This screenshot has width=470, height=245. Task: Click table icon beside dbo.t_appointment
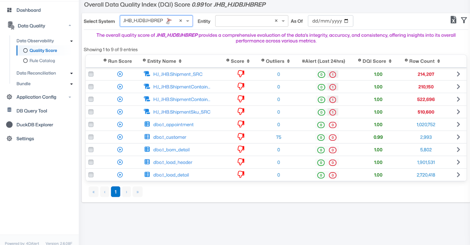pyautogui.click(x=147, y=124)
